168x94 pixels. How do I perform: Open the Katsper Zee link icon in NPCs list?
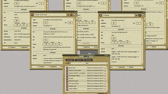[x=67, y=86]
